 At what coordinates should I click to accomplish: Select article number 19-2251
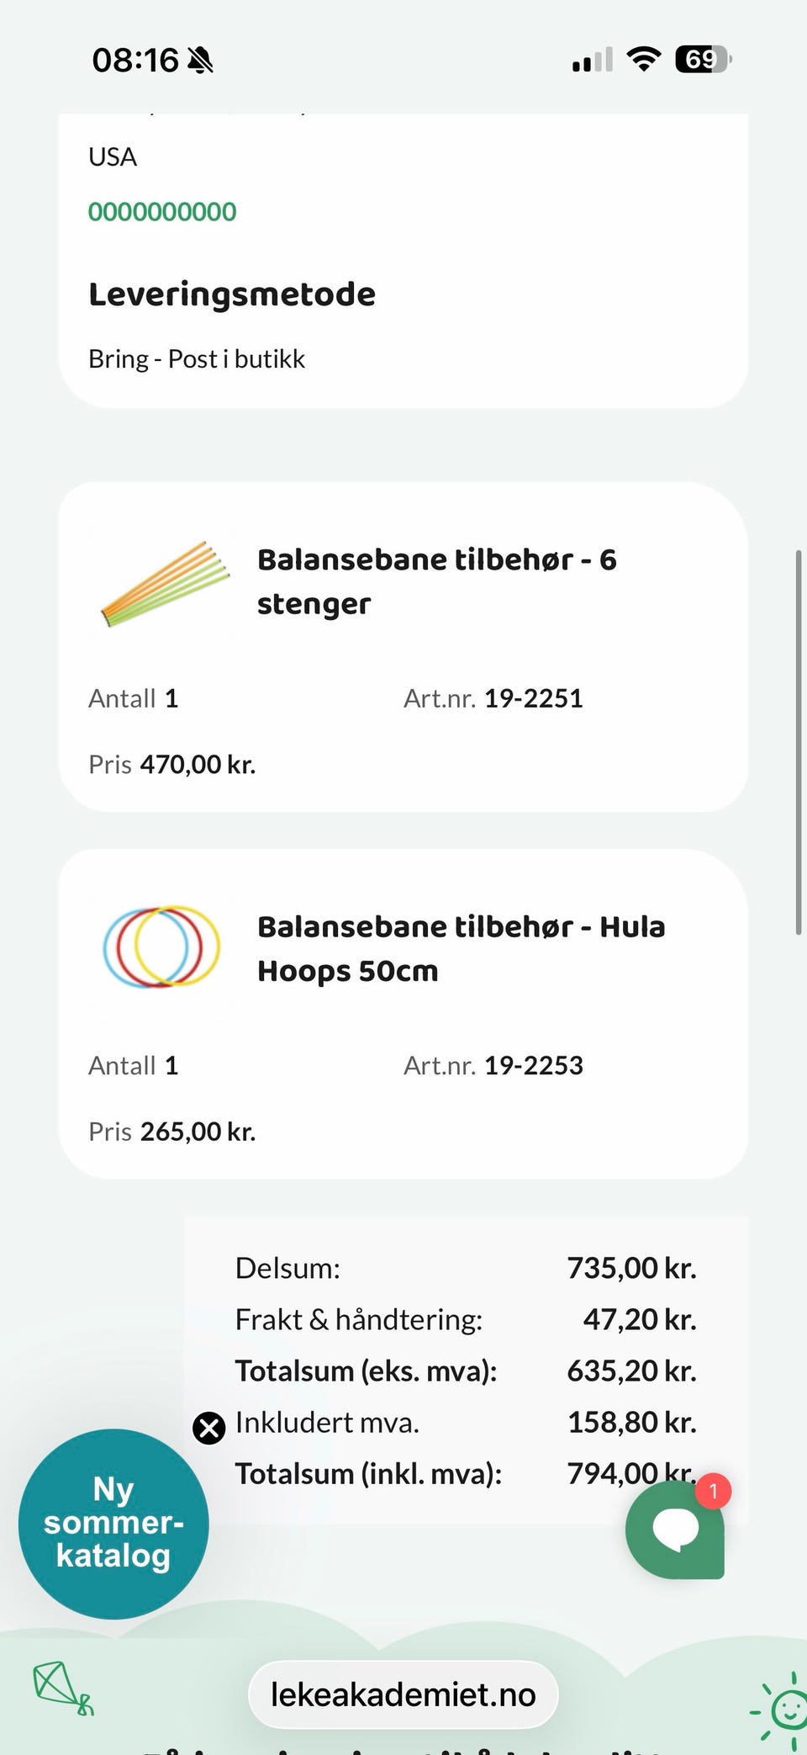click(534, 698)
